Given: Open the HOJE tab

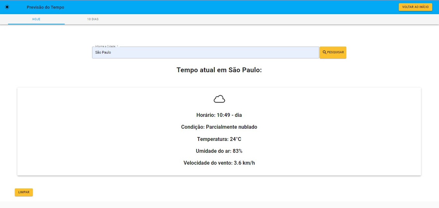Looking at the screenshot, I should pos(36,19).
